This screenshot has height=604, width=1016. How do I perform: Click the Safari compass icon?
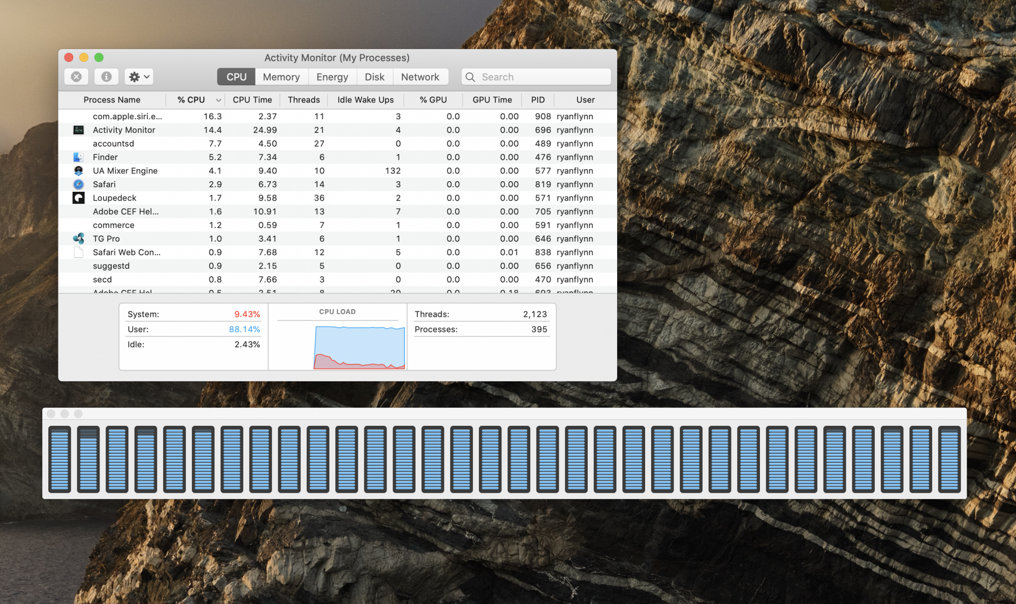point(78,184)
